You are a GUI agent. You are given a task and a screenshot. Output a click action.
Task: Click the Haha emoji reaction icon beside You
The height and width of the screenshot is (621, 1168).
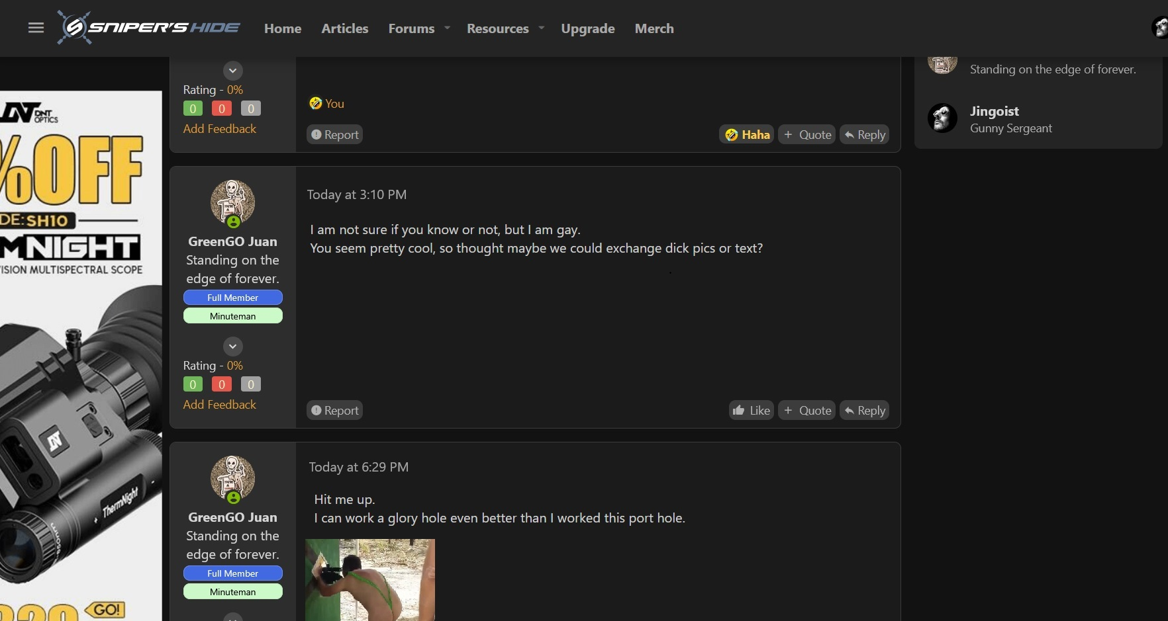tap(315, 103)
